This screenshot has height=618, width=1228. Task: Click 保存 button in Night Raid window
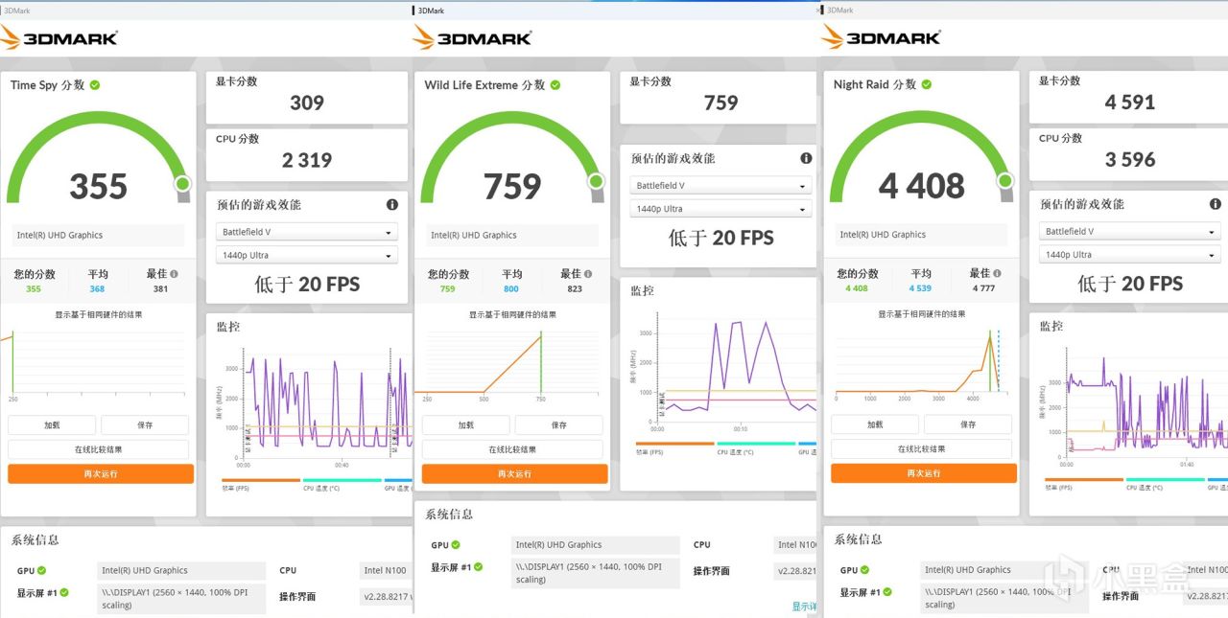[x=968, y=424]
